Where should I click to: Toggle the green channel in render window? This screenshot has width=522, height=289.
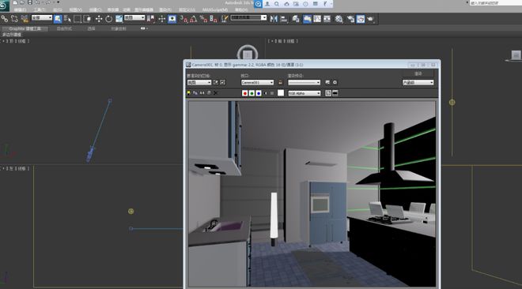[252, 93]
